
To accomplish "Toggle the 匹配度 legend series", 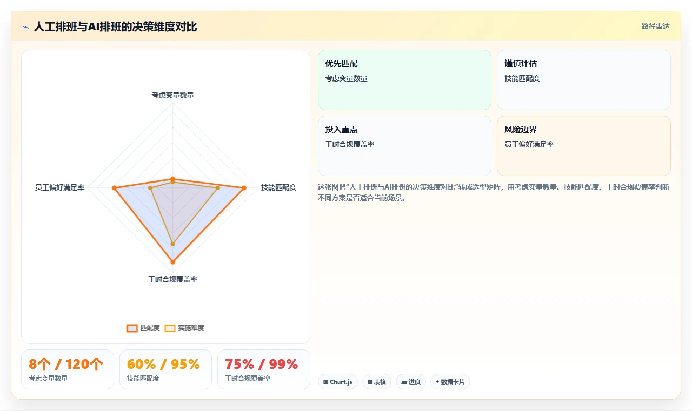I will pyautogui.click(x=143, y=328).
